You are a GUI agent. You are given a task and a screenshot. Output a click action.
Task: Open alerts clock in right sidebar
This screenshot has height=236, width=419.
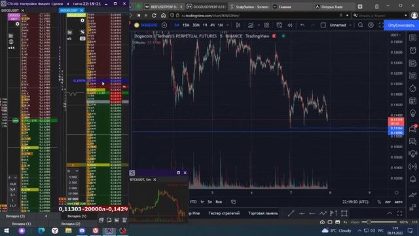click(x=413, y=50)
